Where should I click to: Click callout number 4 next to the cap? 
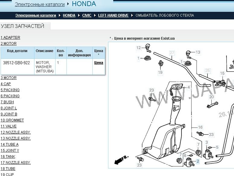tap(189, 87)
